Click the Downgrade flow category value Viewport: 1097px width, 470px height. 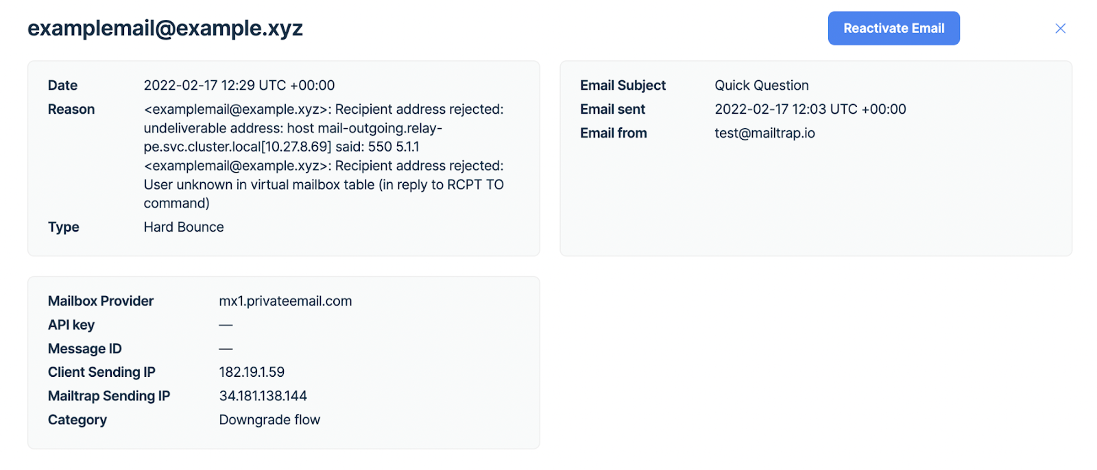pos(269,420)
